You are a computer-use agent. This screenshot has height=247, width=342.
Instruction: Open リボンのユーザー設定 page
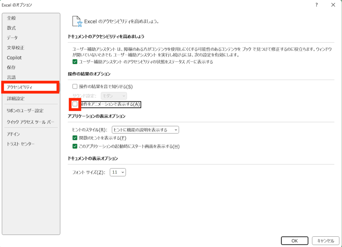25,110
